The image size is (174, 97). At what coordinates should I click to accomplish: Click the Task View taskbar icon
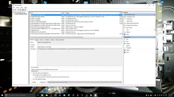[x=38, y=95]
